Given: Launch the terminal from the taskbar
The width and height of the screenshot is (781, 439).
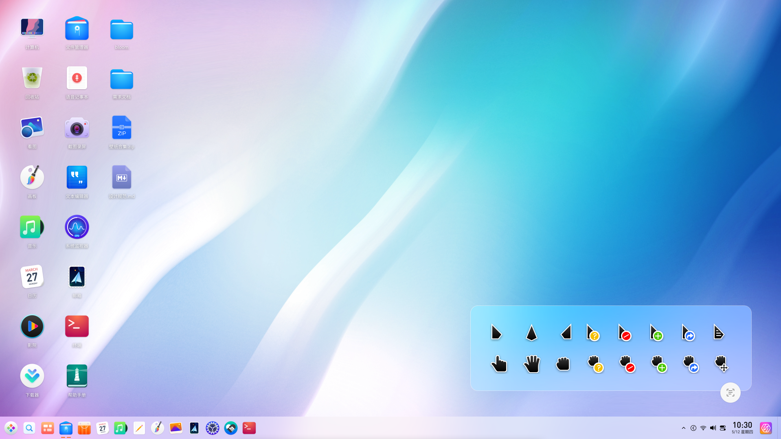Looking at the screenshot, I should (249, 428).
